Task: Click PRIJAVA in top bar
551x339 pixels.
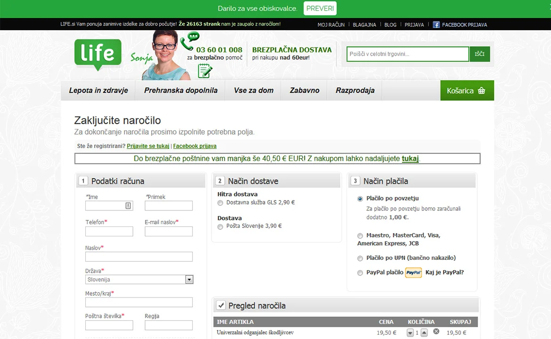Action: point(414,25)
